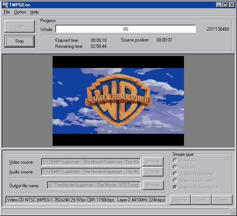Select the Video only stream type
The height and width of the screenshot is (216, 237).
point(175,161)
